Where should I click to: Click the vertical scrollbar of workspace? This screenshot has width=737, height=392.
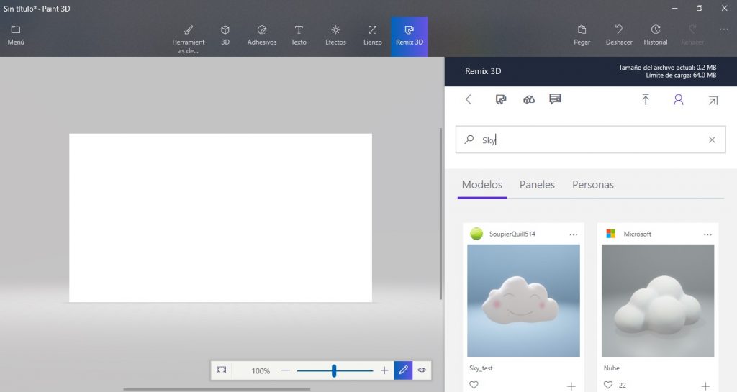440,214
